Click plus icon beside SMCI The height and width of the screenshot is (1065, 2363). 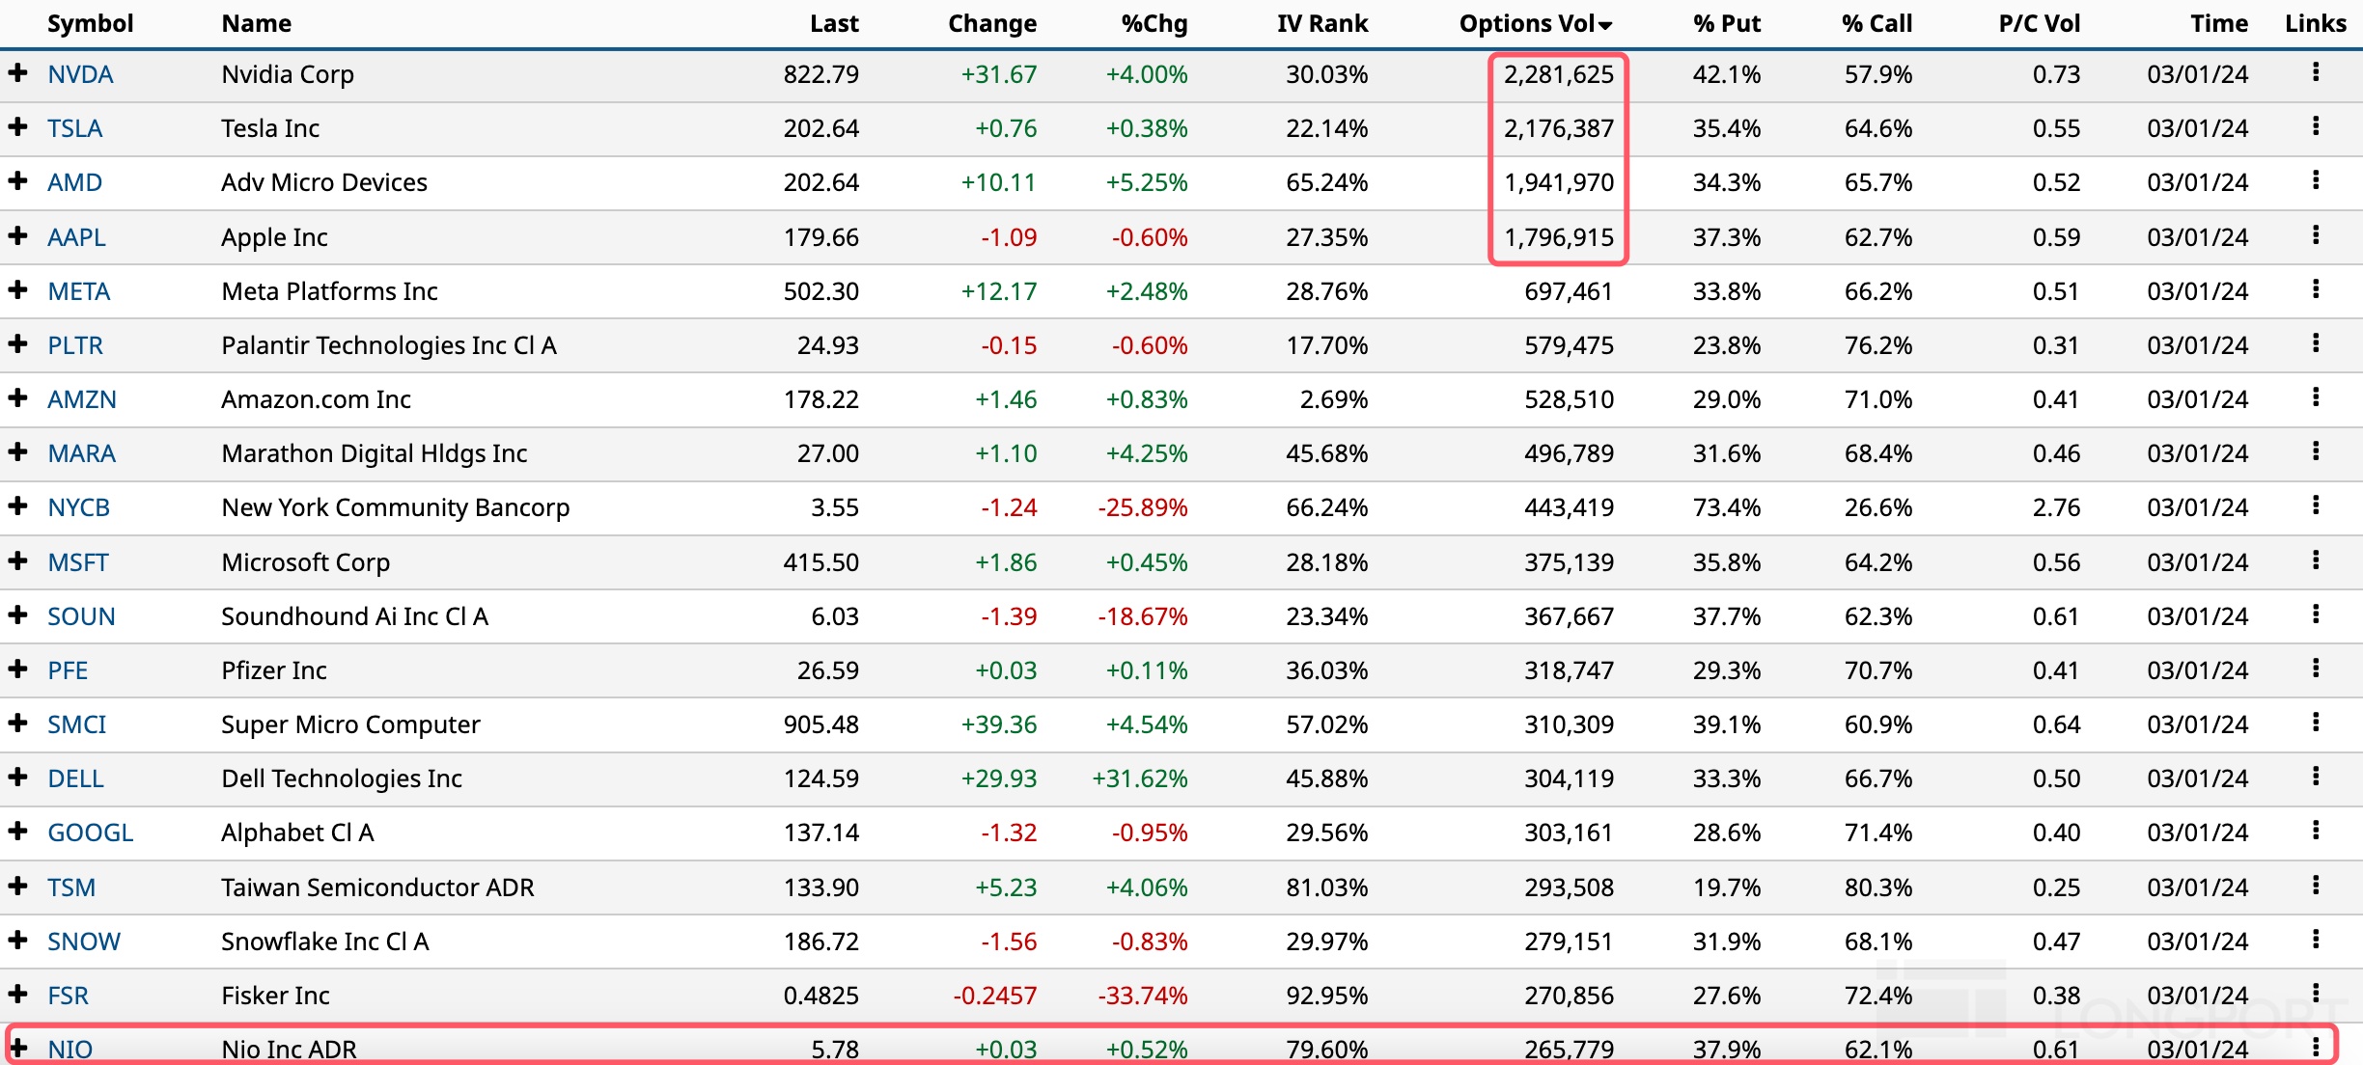(17, 723)
